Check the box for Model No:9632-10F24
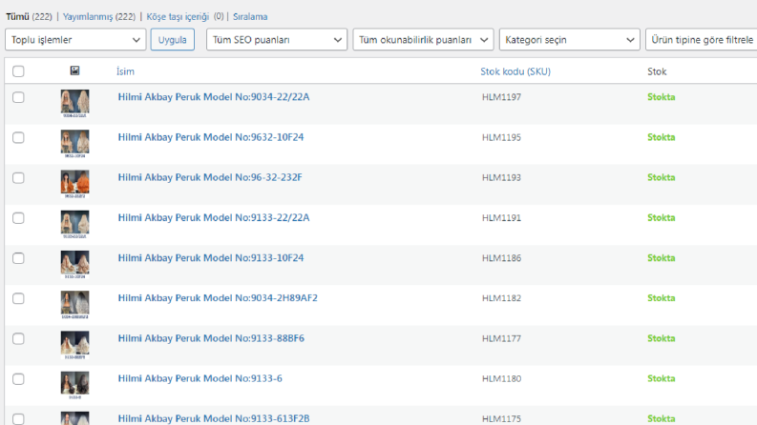This screenshot has height=425, width=757. [x=18, y=138]
